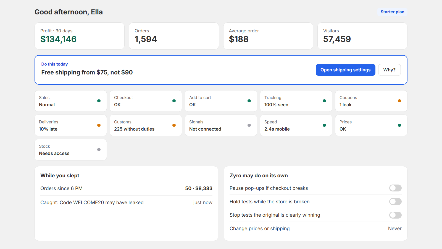Click the Starter plan badge
442x249 pixels.
pos(392,12)
